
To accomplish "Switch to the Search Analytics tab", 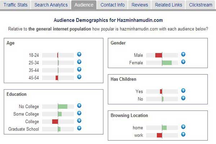I will (51, 5).
